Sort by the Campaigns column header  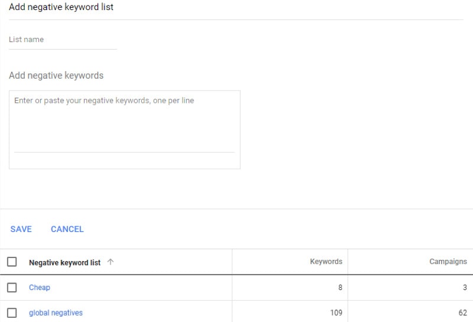pyautogui.click(x=448, y=262)
